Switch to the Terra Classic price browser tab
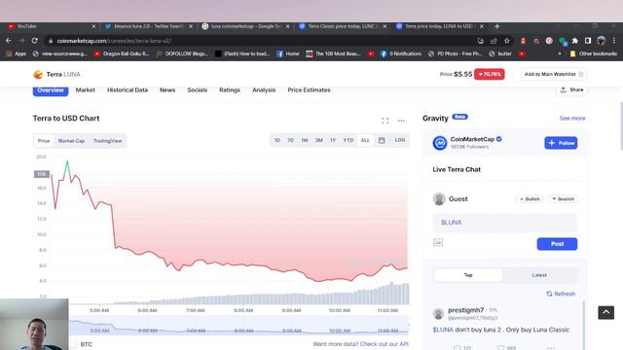The image size is (623, 350). [340, 26]
